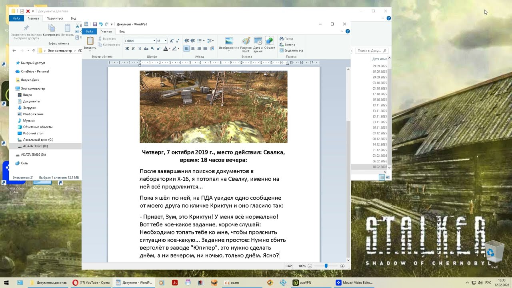Click the Поиск find button

pos(286,39)
